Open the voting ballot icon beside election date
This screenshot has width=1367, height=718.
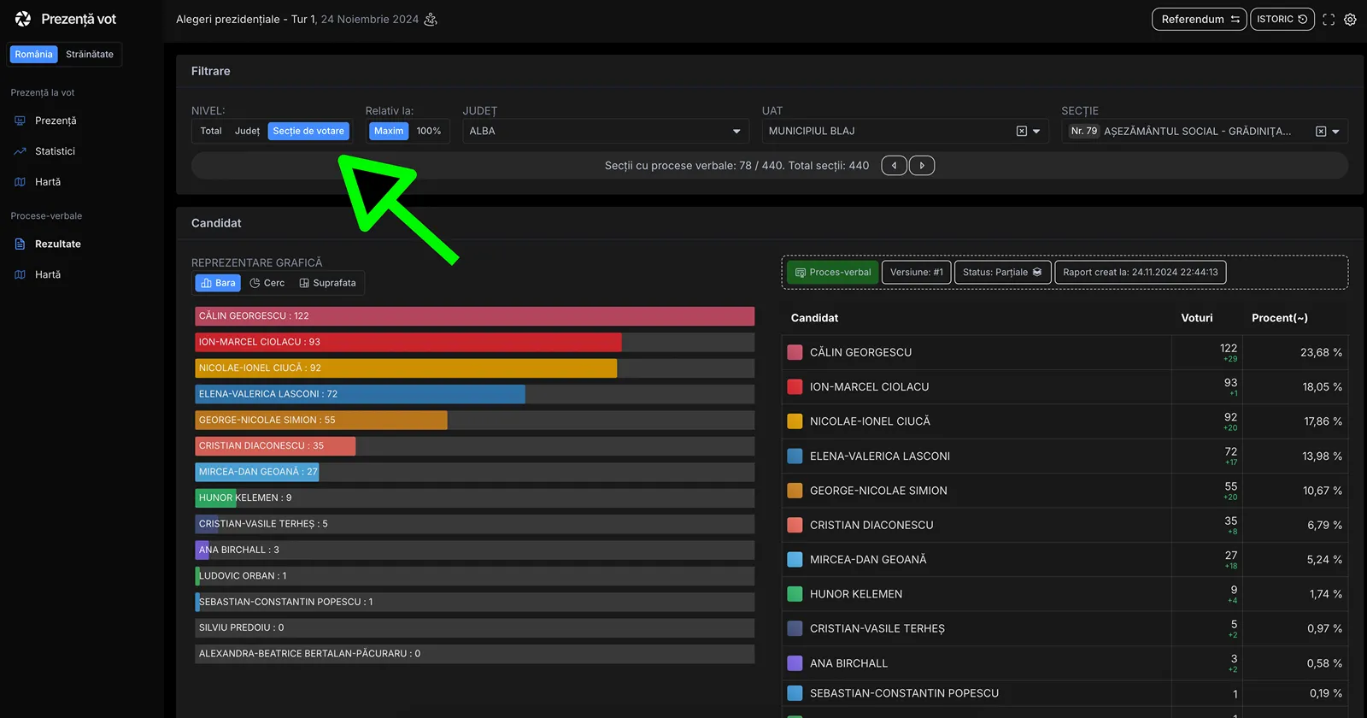(431, 19)
